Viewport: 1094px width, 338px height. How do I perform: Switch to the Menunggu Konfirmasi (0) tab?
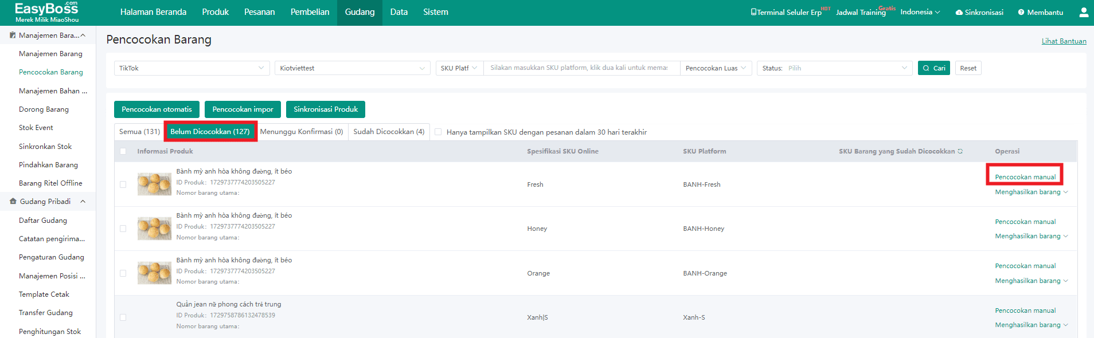[x=302, y=132]
